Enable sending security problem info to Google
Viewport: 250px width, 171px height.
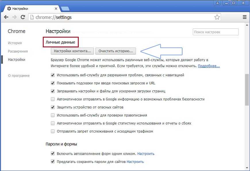pos(53,99)
